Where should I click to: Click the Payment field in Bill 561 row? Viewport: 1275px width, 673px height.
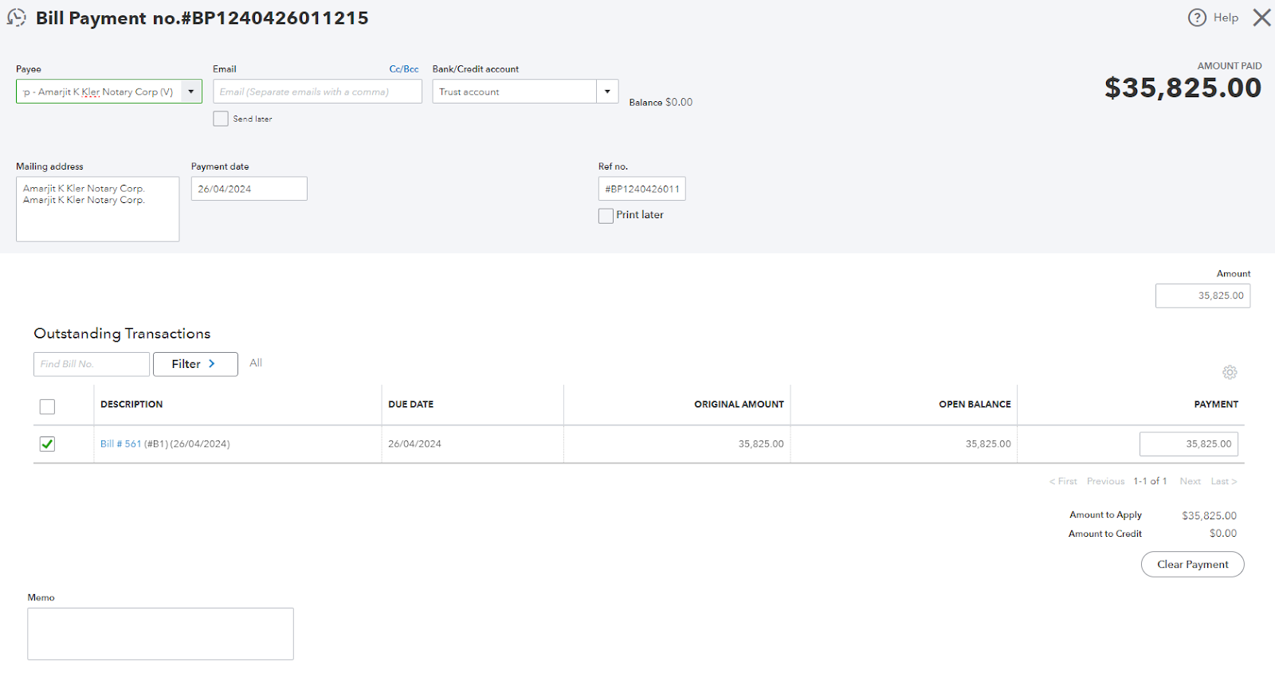pyautogui.click(x=1189, y=444)
